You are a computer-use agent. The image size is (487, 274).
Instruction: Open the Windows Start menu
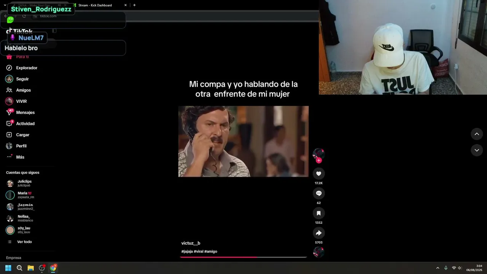[8, 268]
